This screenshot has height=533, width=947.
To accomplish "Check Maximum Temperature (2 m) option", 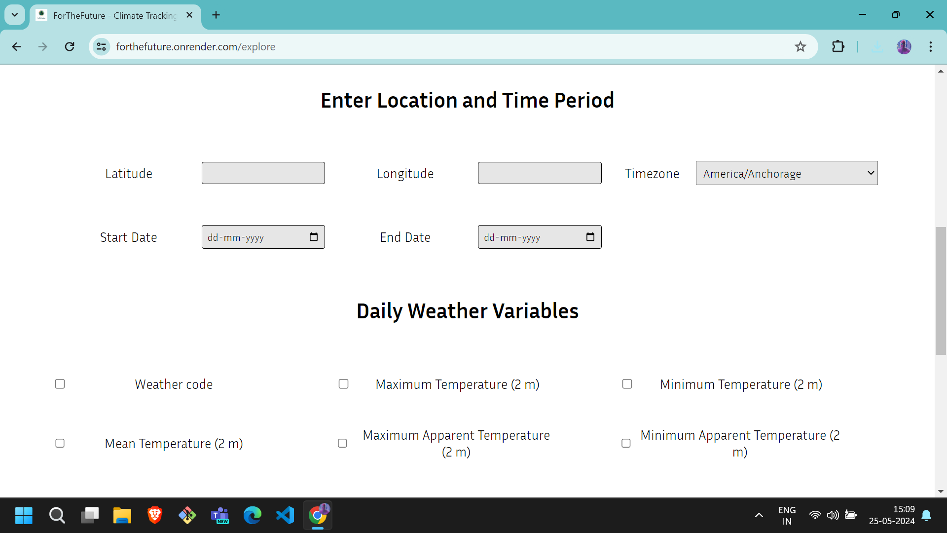I will tap(344, 384).
